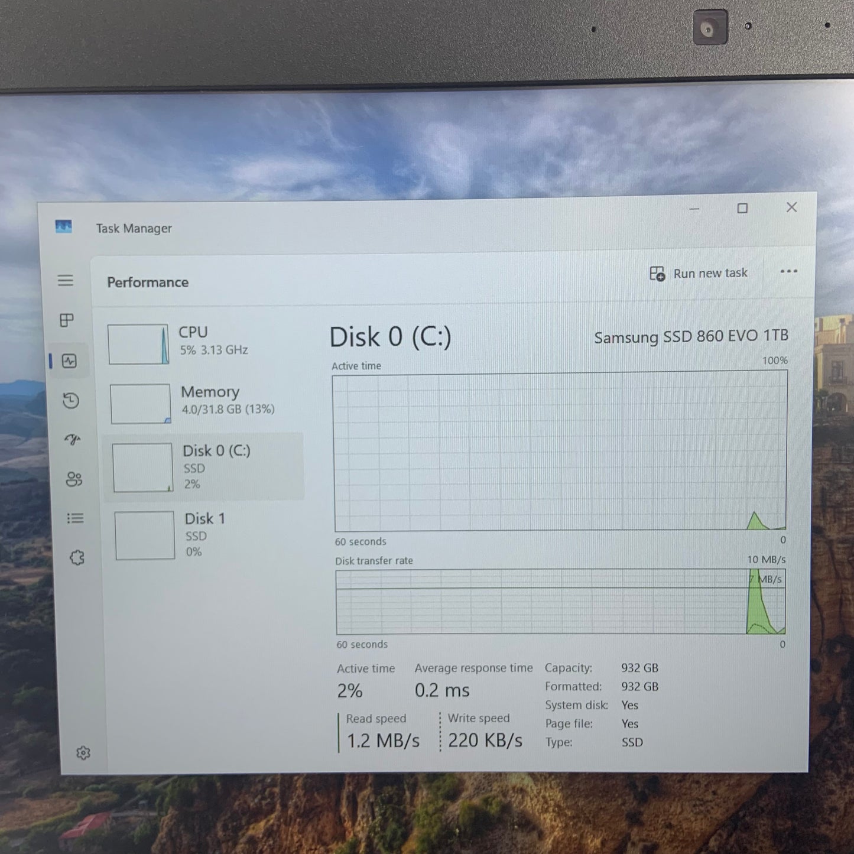854x854 pixels.
Task: Open the navigation hamburger menu
Action: click(66, 280)
